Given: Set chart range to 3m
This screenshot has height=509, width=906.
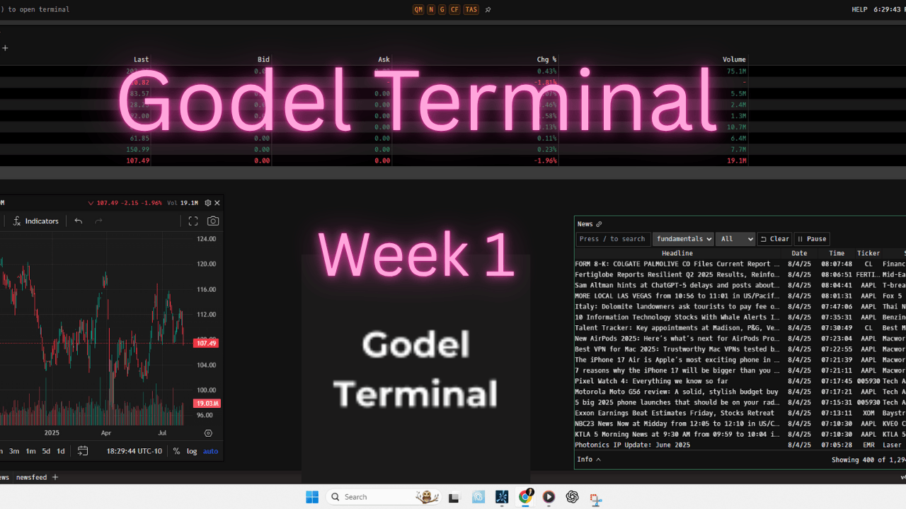Looking at the screenshot, I should (x=14, y=451).
